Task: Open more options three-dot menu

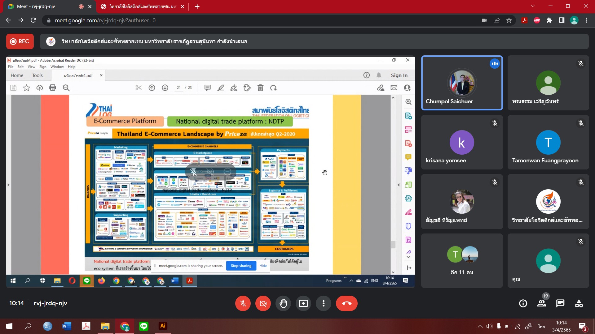Action: click(x=323, y=303)
